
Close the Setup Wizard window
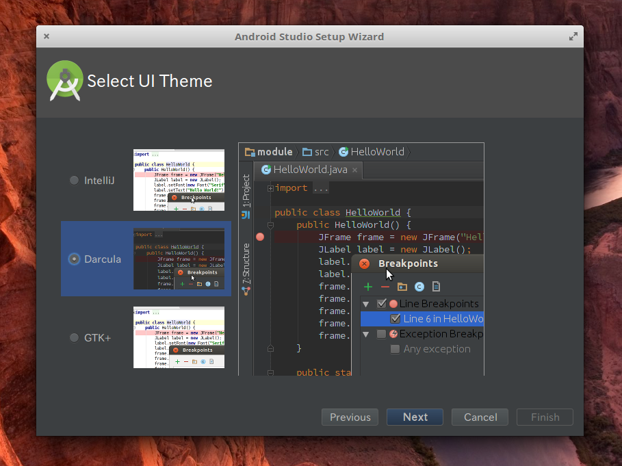pos(47,36)
